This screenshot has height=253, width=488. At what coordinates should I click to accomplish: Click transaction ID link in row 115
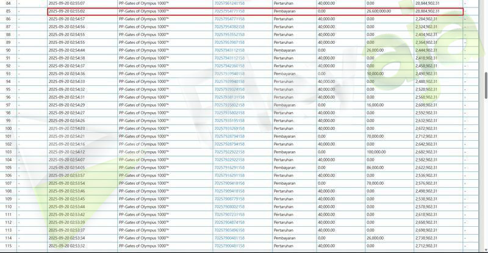click(229, 246)
